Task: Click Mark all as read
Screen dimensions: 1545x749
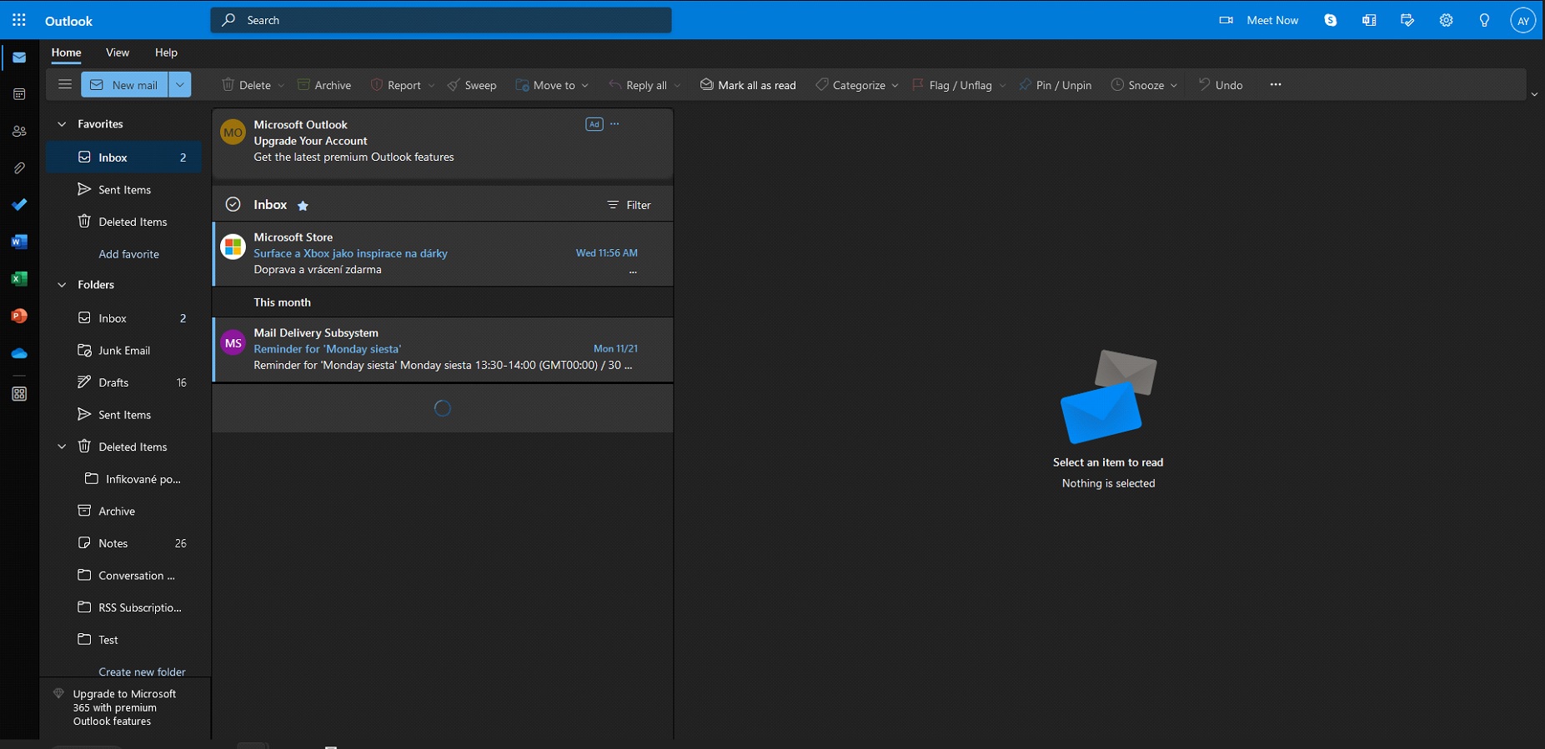Action: pos(748,85)
